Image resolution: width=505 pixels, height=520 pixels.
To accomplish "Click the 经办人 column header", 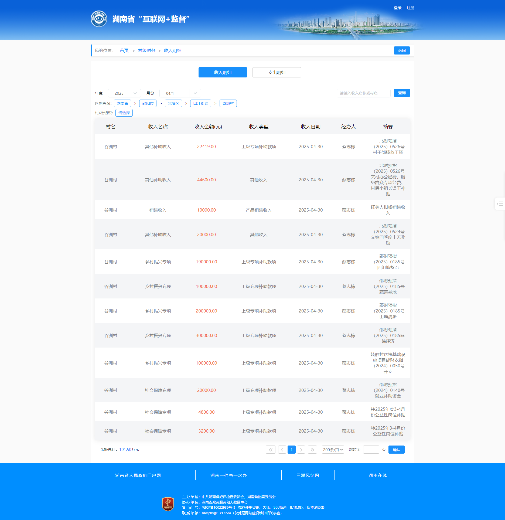I will pos(349,127).
